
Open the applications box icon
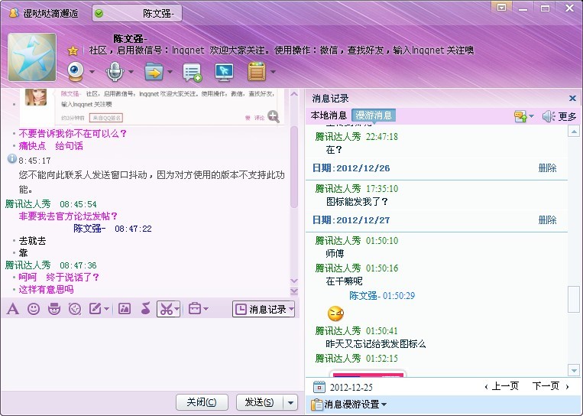(257, 71)
